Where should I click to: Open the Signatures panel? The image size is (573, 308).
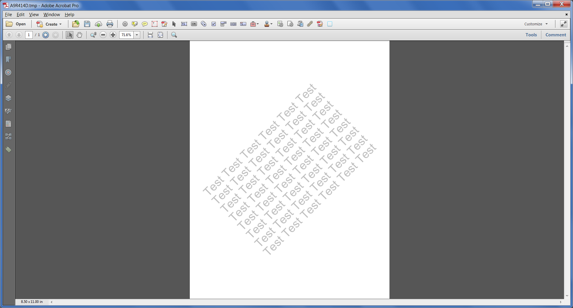coord(8,111)
